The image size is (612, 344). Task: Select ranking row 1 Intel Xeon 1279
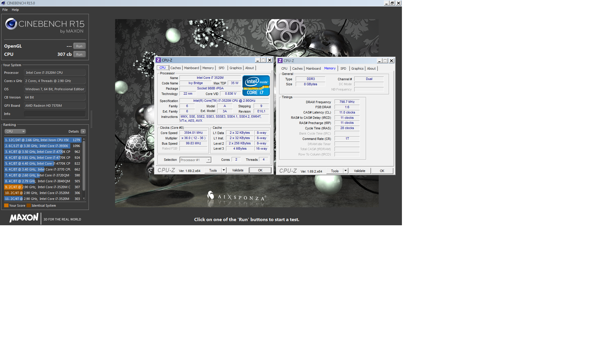43,140
